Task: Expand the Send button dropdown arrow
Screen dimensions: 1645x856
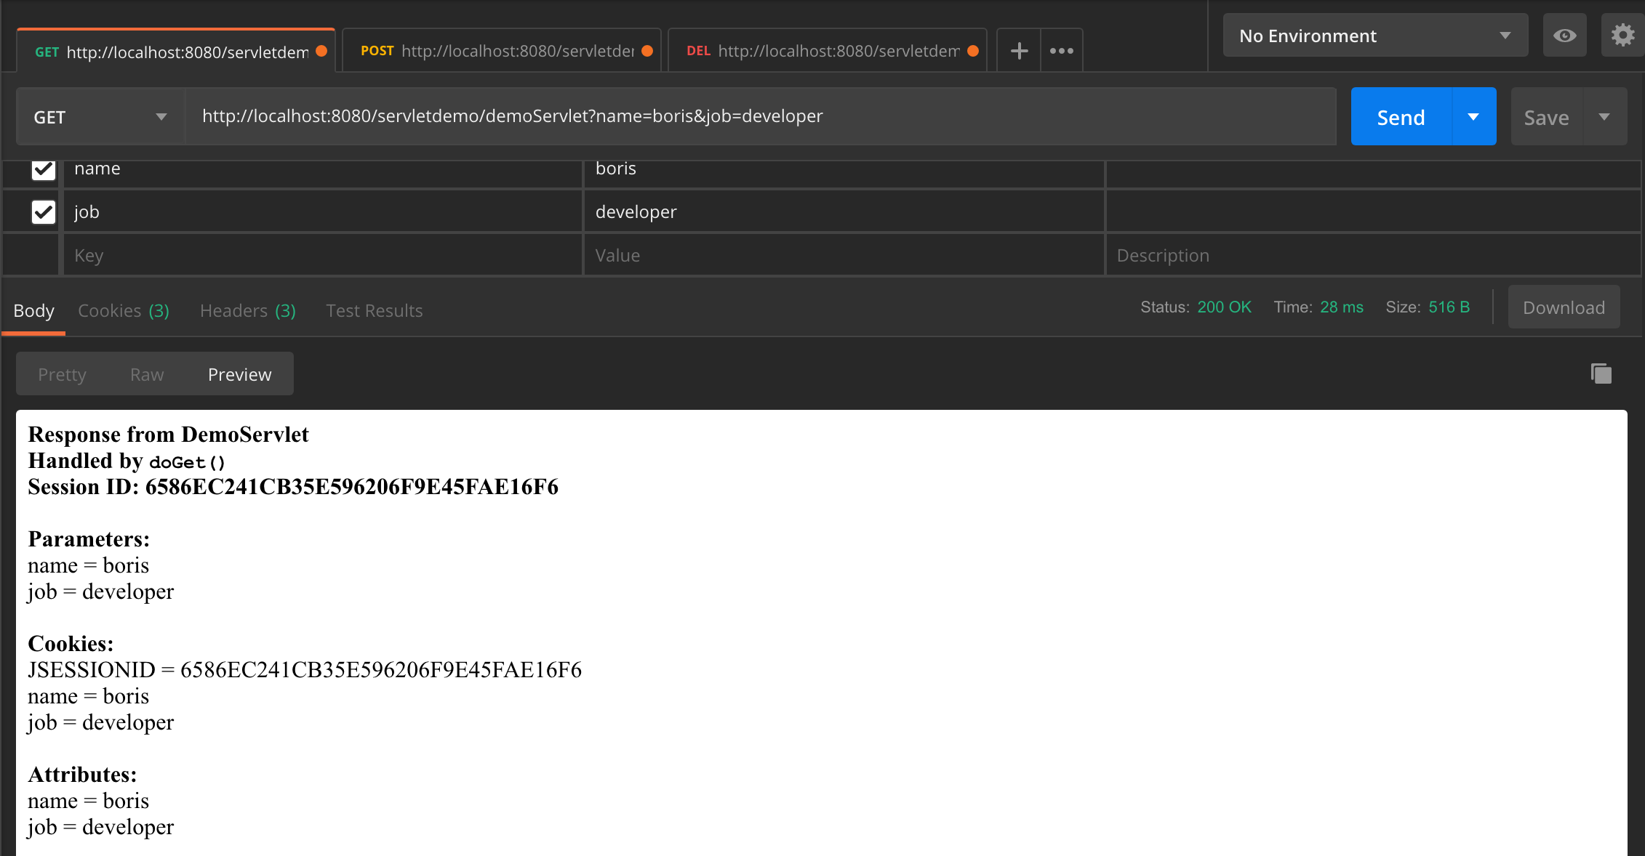Action: point(1474,116)
